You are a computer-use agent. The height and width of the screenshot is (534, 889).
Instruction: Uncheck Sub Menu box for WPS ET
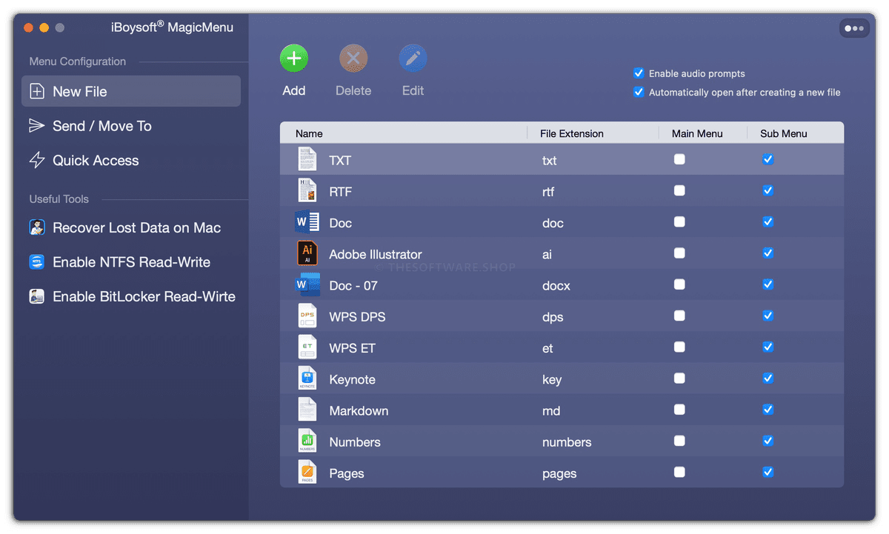pyautogui.click(x=768, y=347)
